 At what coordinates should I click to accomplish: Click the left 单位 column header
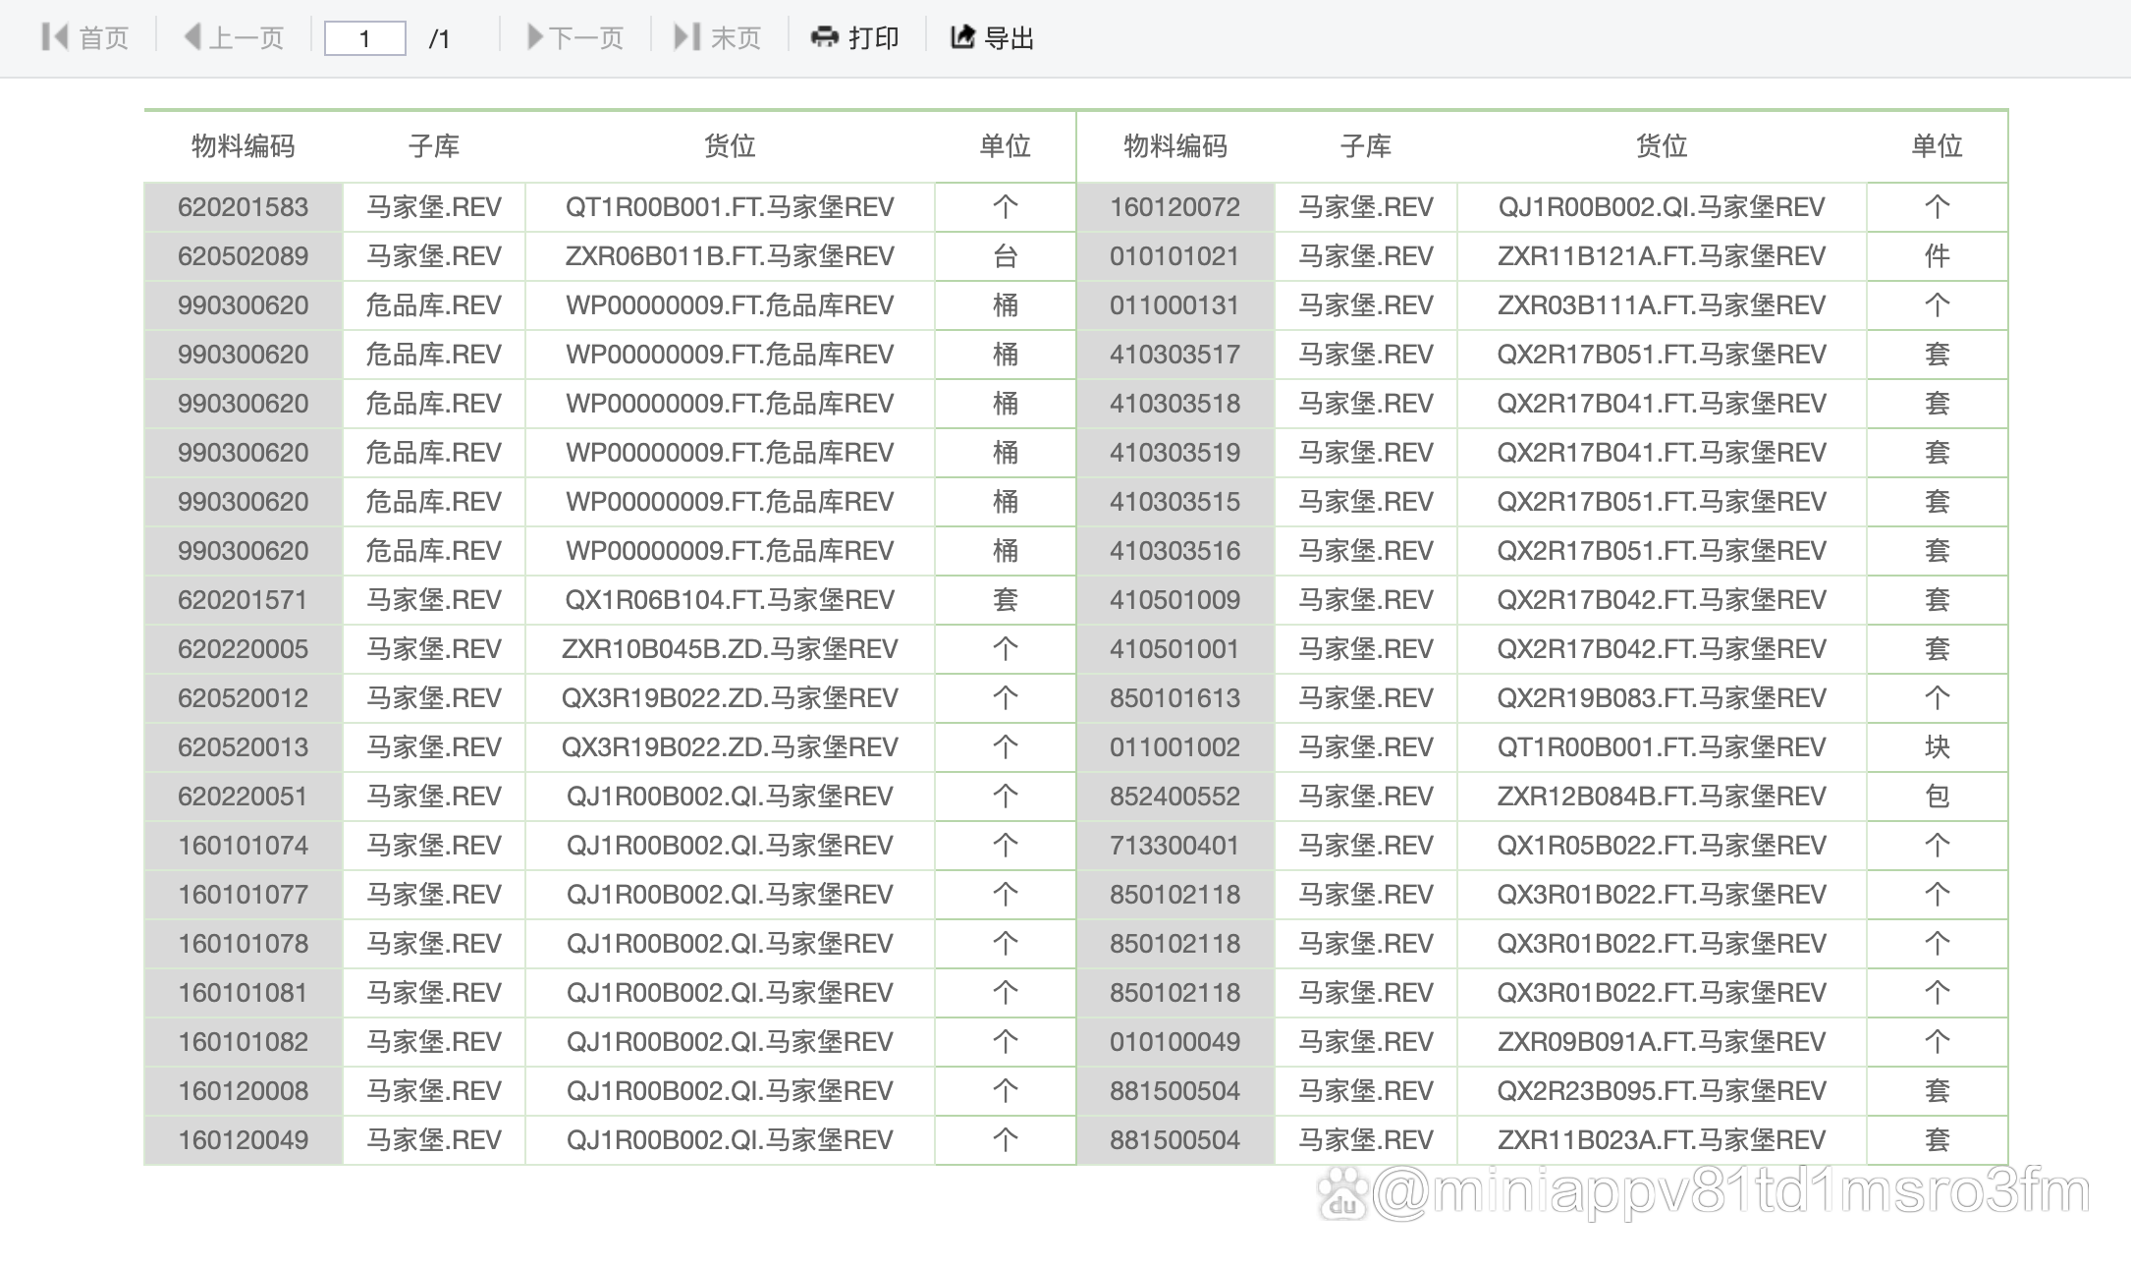pos(1005,146)
